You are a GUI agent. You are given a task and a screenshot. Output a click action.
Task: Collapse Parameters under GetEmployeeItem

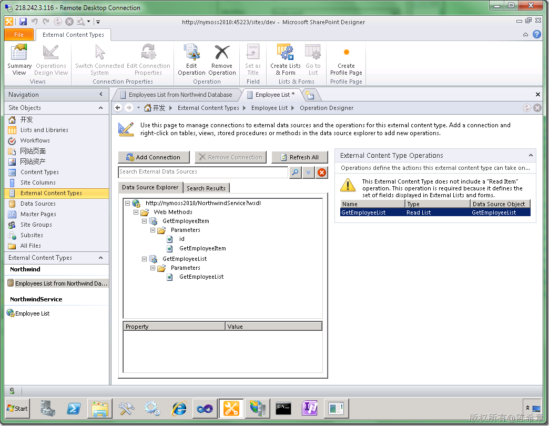tap(152, 230)
